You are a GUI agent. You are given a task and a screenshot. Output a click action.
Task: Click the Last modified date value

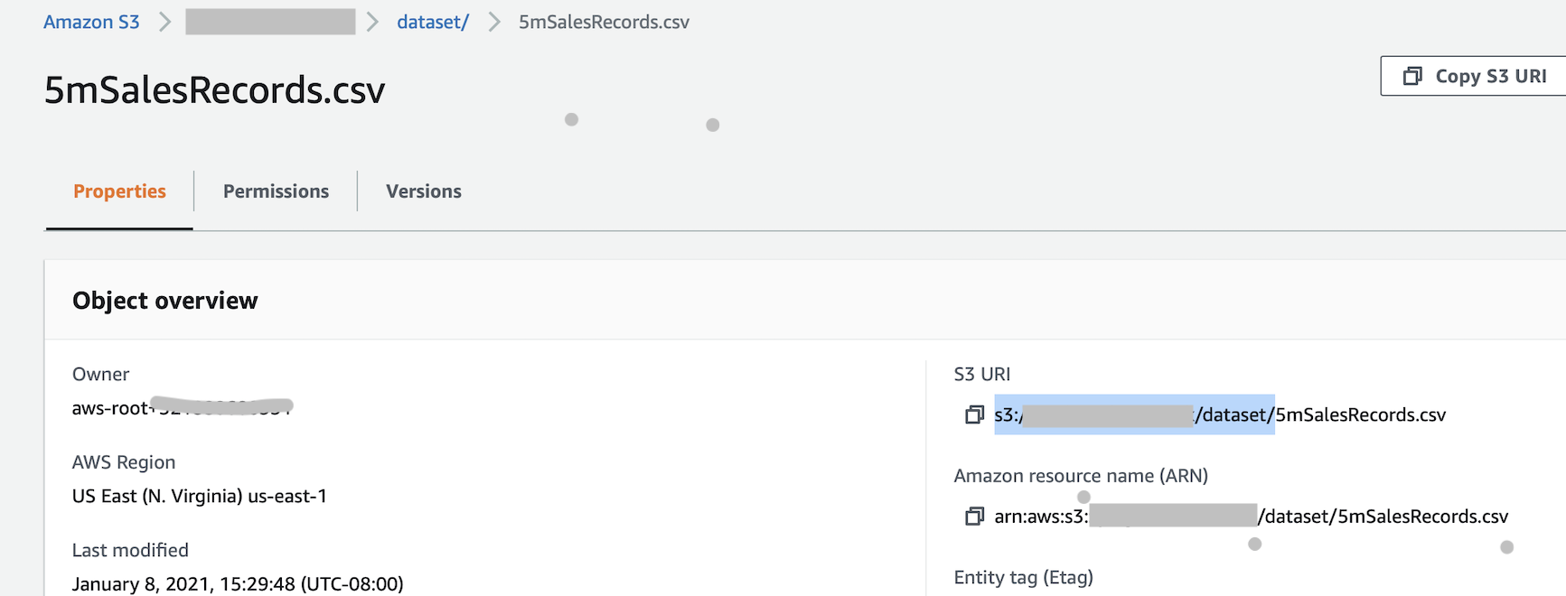(238, 583)
